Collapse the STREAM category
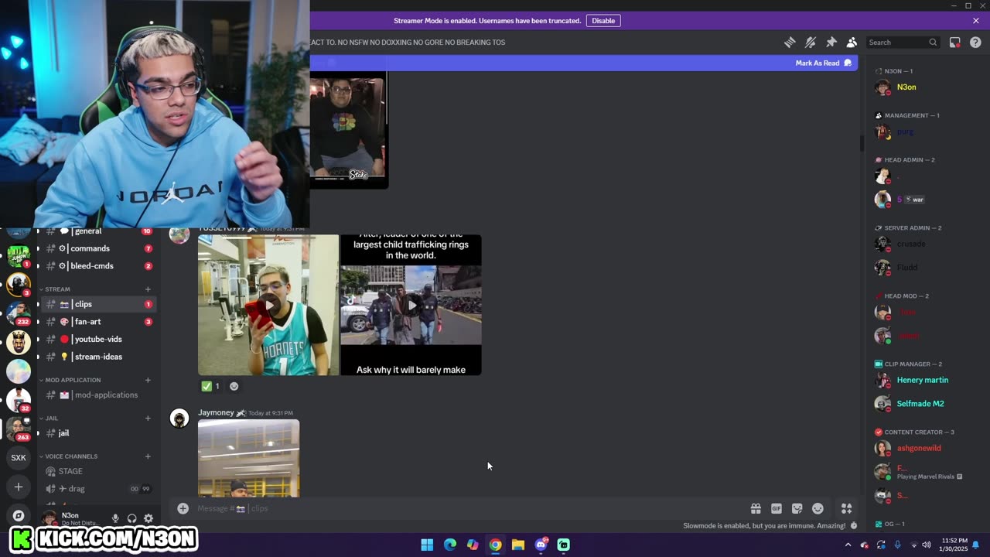 [57, 289]
